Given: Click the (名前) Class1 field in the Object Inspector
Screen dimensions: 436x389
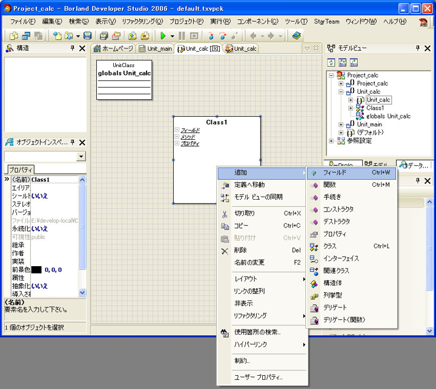Looking at the screenshot, I should (x=54, y=180).
